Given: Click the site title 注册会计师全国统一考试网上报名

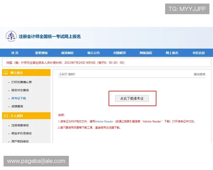Looking at the screenshot, I should (50, 36).
